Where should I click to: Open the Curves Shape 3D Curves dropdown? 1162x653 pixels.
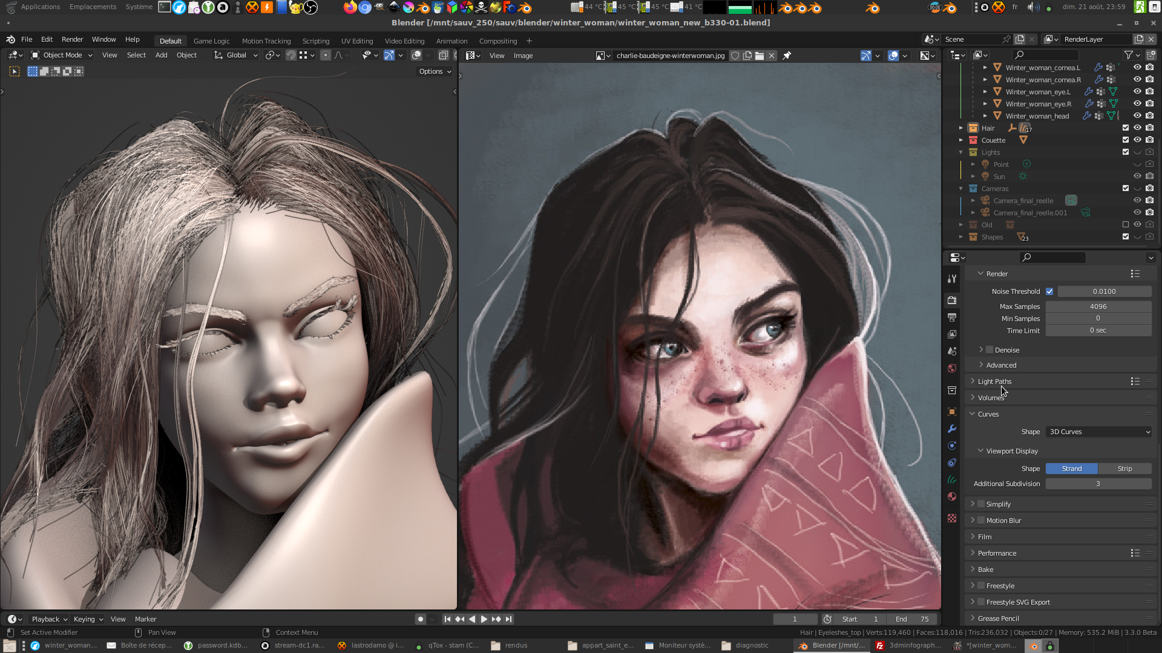tap(1098, 432)
